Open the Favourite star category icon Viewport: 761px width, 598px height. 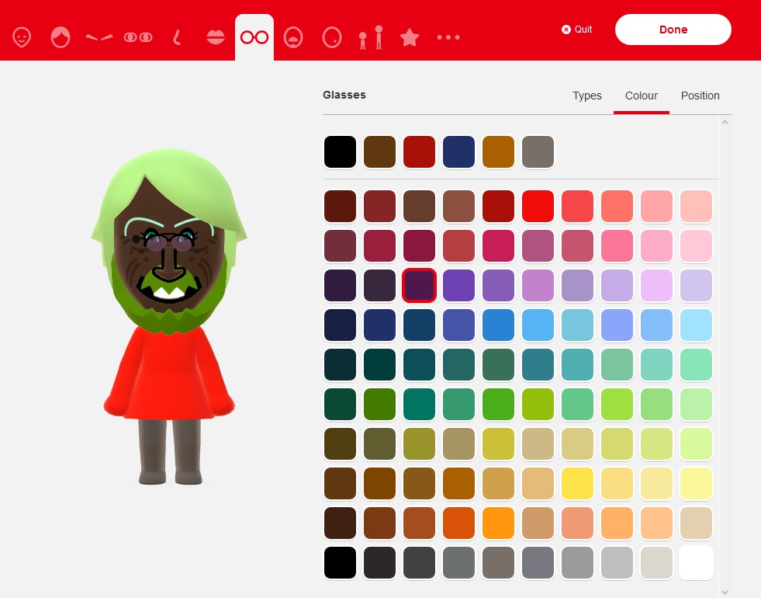(x=410, y=37)
